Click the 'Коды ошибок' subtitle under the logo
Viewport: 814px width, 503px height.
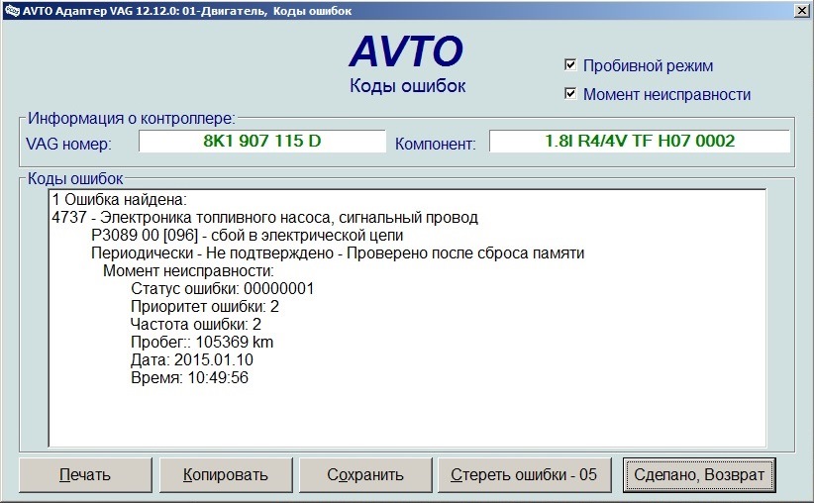click(408, 86)
